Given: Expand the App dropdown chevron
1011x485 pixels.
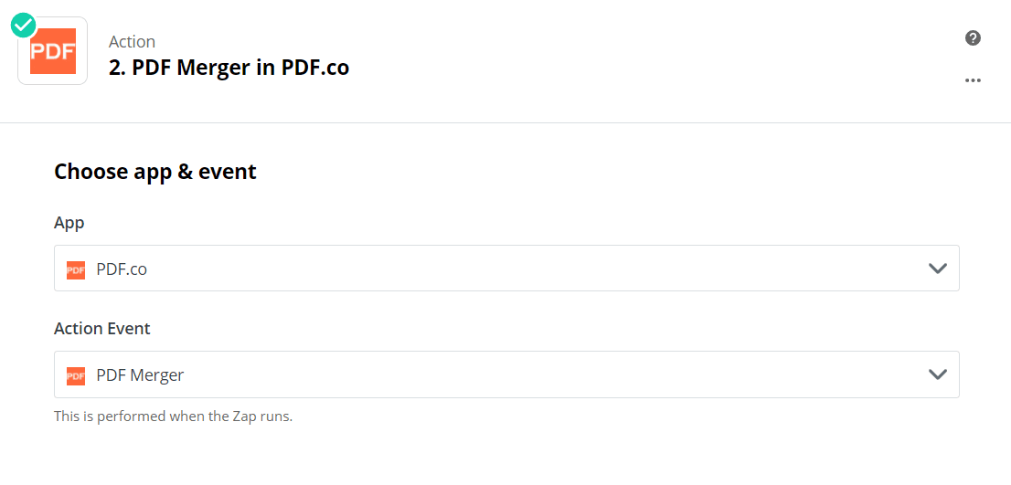Looking at the screenshot, I should (x=937, y=269).
